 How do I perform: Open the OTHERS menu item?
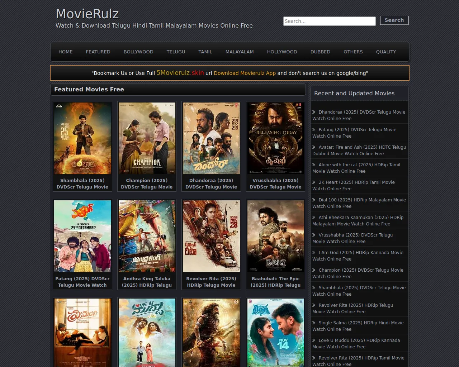(x=353, y=52)
